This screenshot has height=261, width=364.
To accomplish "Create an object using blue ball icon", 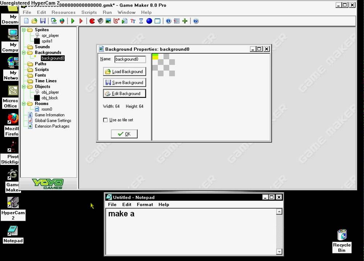I will pyautogui.click(x=149, y=21).
